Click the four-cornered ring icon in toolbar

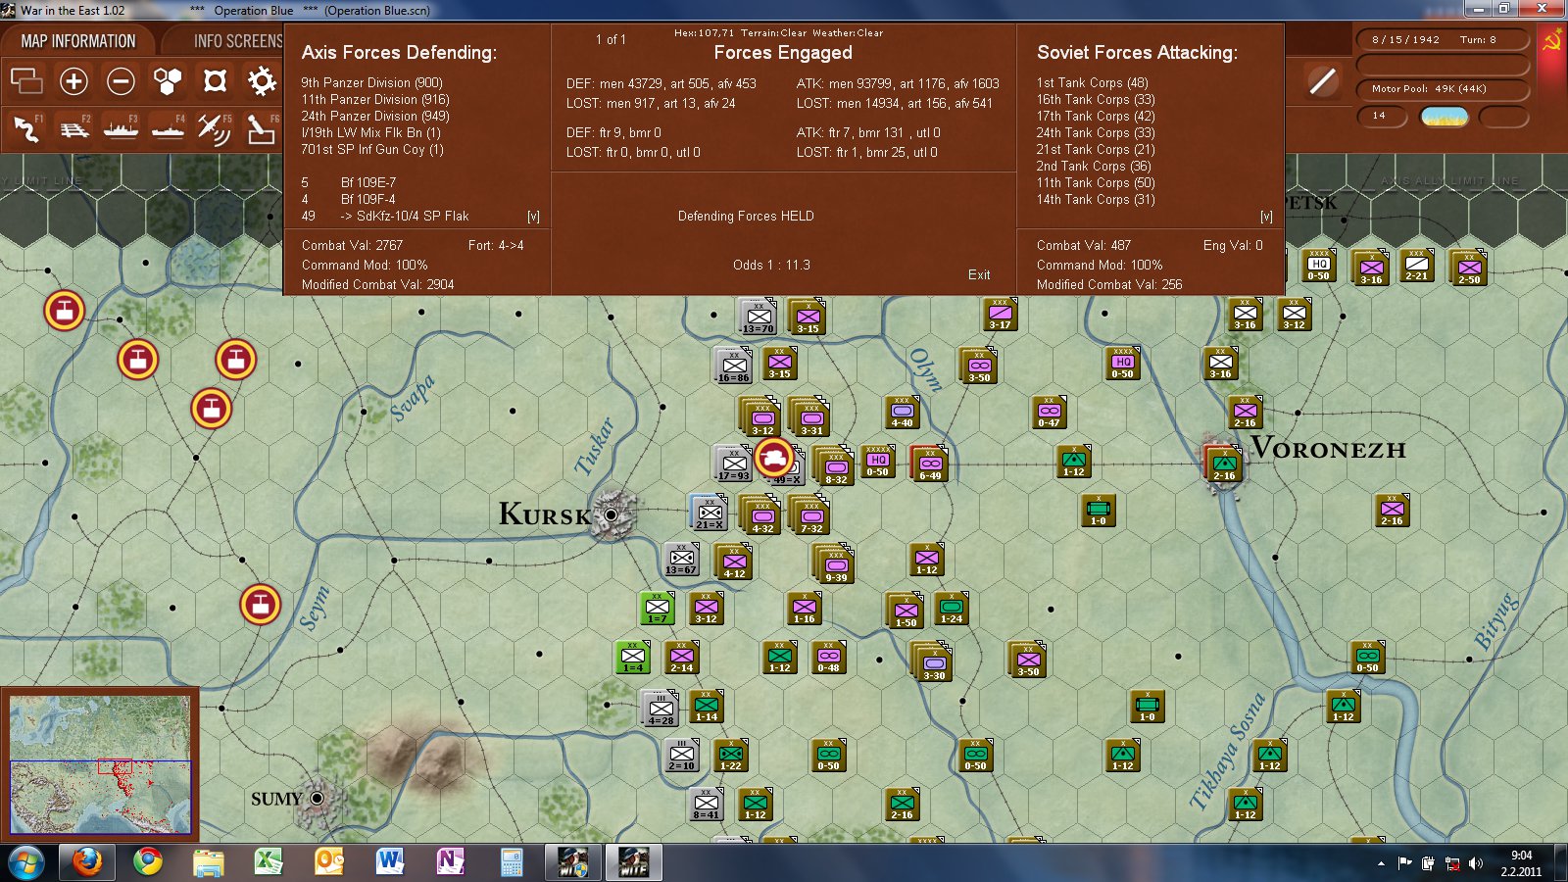coord(215,80)
